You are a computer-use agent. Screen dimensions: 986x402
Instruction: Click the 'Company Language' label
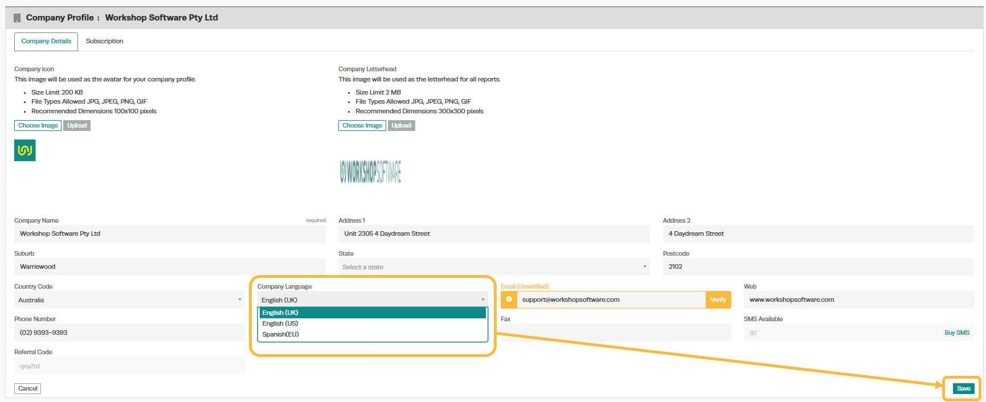click(284, 286)
